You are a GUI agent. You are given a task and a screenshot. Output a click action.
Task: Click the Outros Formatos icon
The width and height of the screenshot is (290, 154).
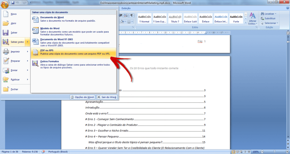(35, 64)
